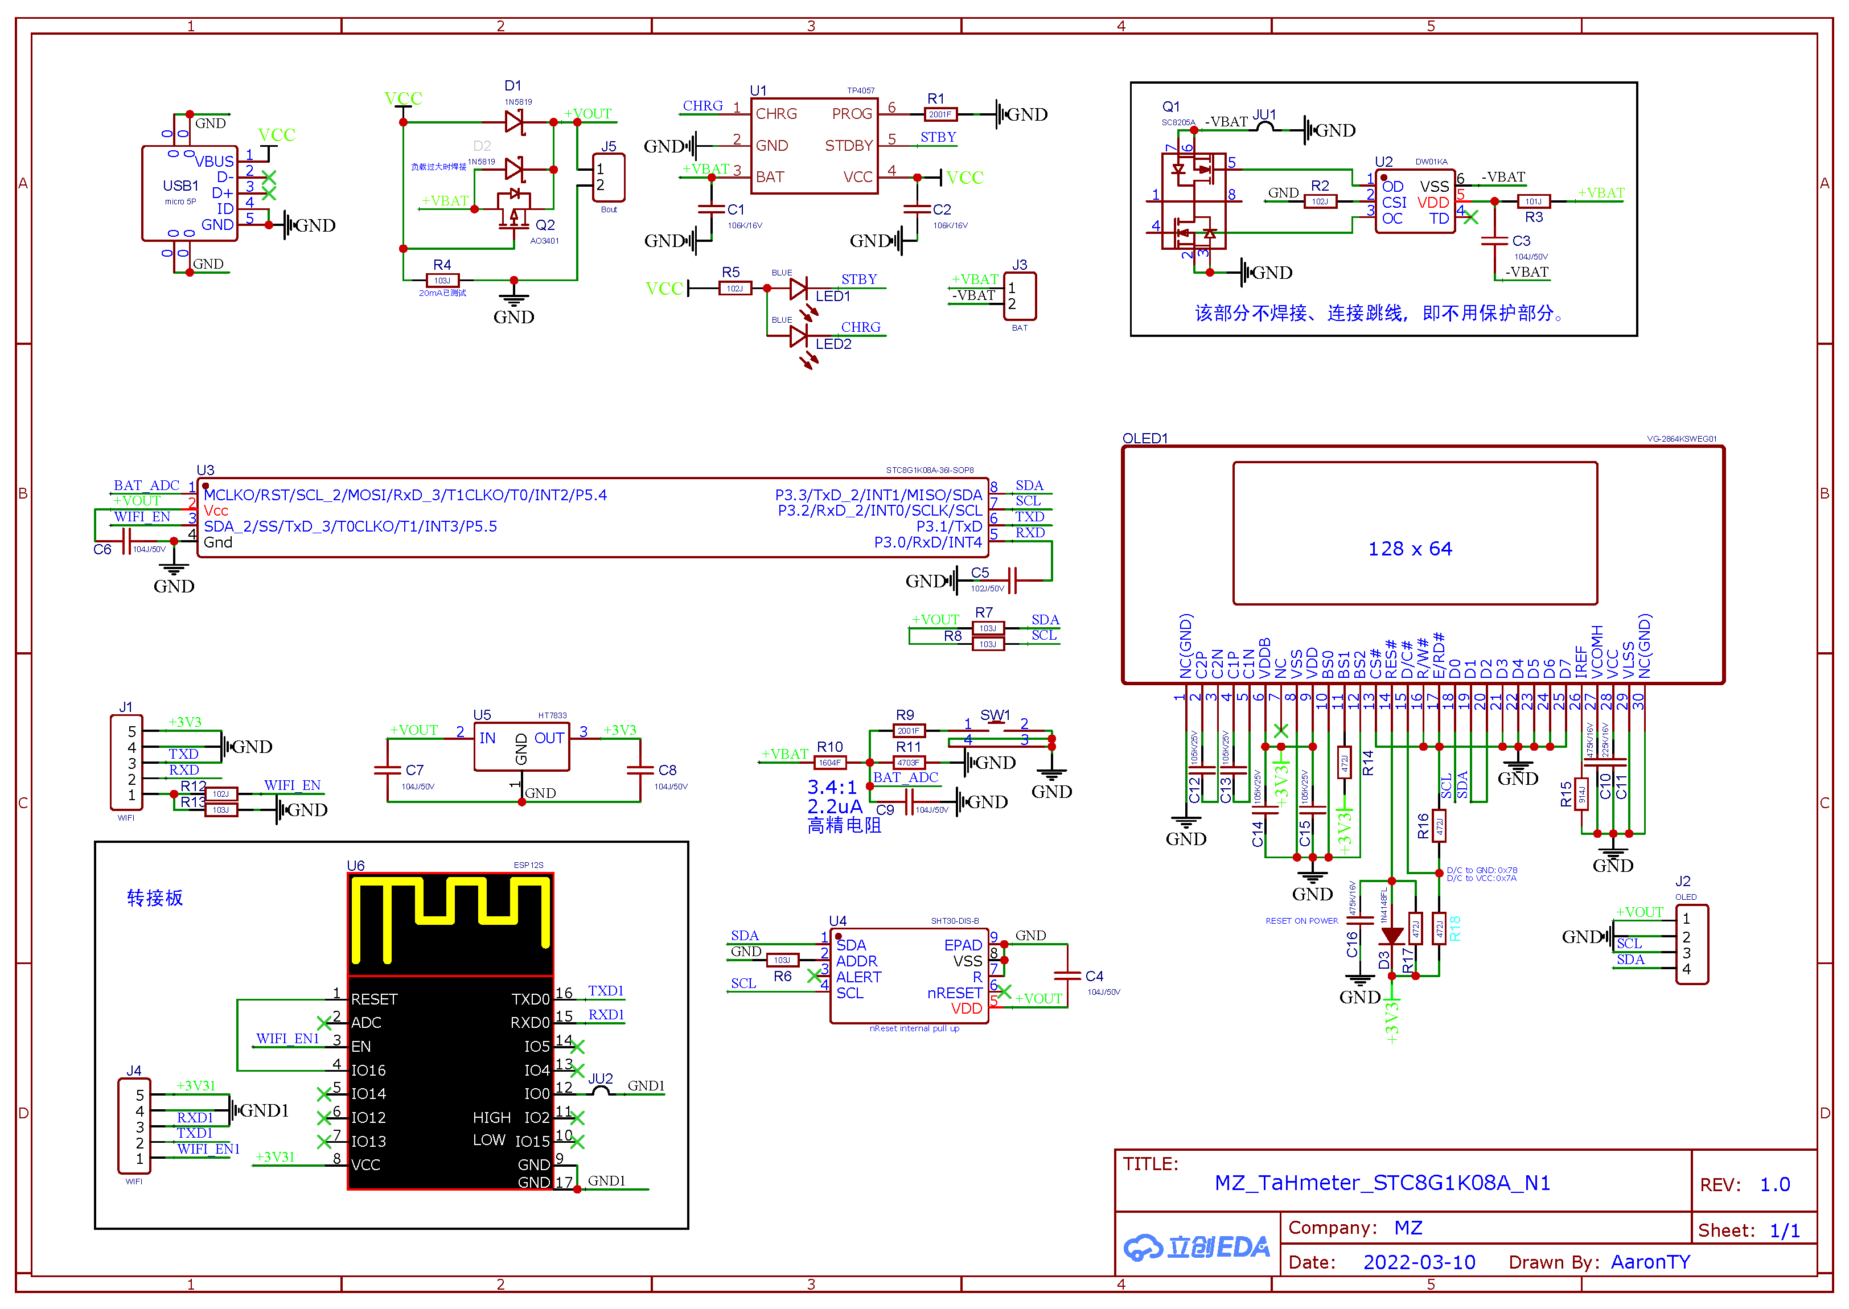Click the 立创EDA logo in title block

click(x=1197, y=1247)
